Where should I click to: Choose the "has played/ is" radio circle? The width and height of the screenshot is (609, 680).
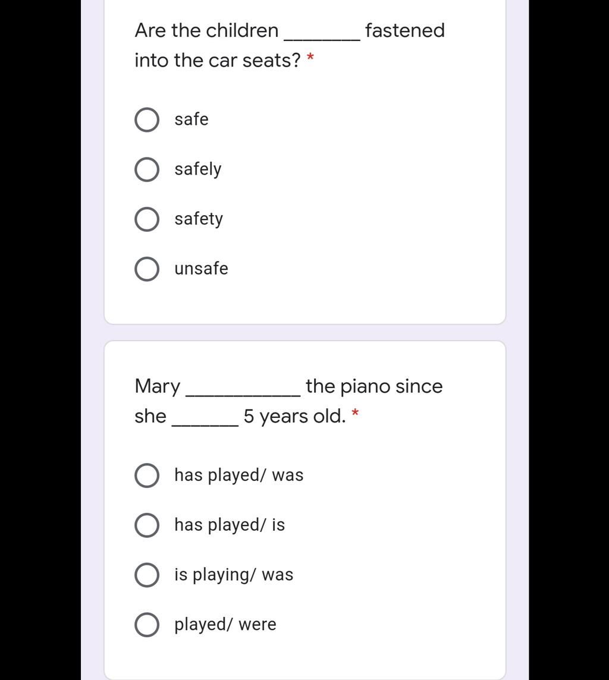[x=147, y=525]
